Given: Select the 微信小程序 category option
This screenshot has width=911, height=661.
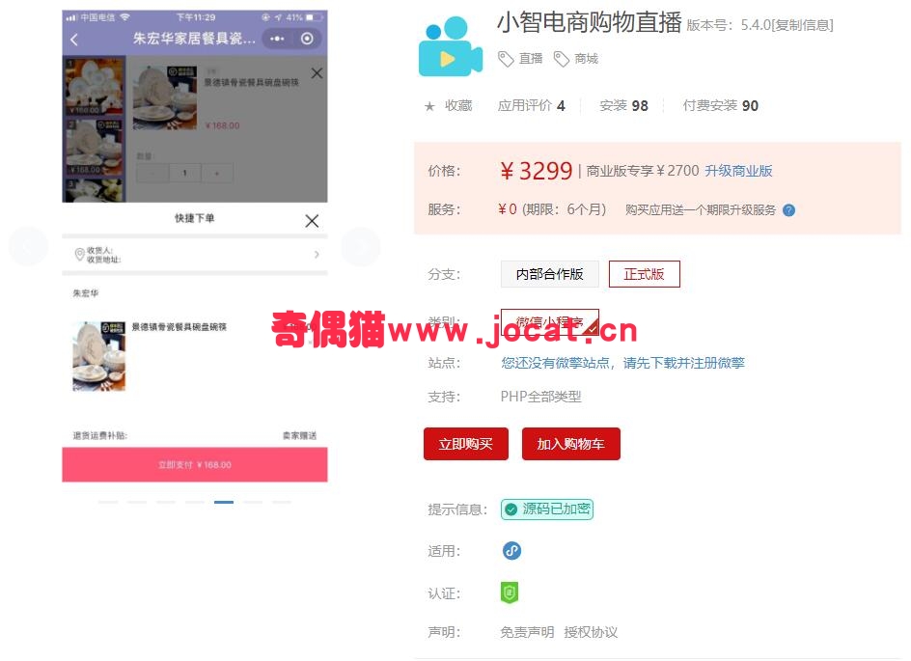Looking at the screenshot, I should pyautogui.click(x=550, y=321).
